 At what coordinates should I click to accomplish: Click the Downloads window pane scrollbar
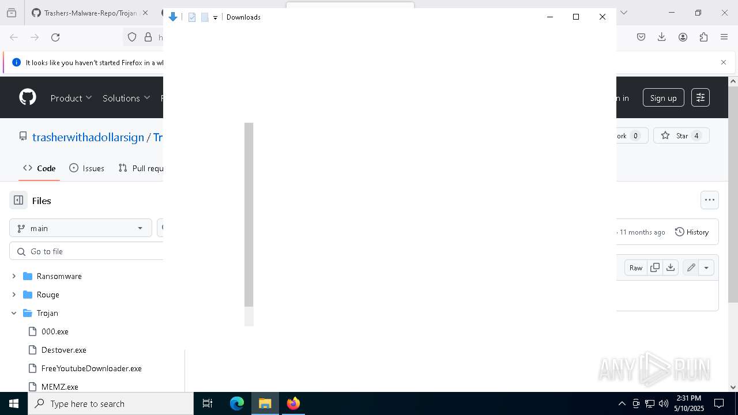tap(249, 214)
